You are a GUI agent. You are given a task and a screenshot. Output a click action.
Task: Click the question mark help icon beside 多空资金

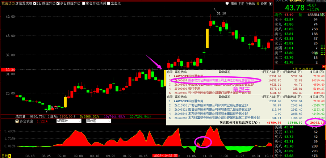pyautogui.click(x=17, y=121)
